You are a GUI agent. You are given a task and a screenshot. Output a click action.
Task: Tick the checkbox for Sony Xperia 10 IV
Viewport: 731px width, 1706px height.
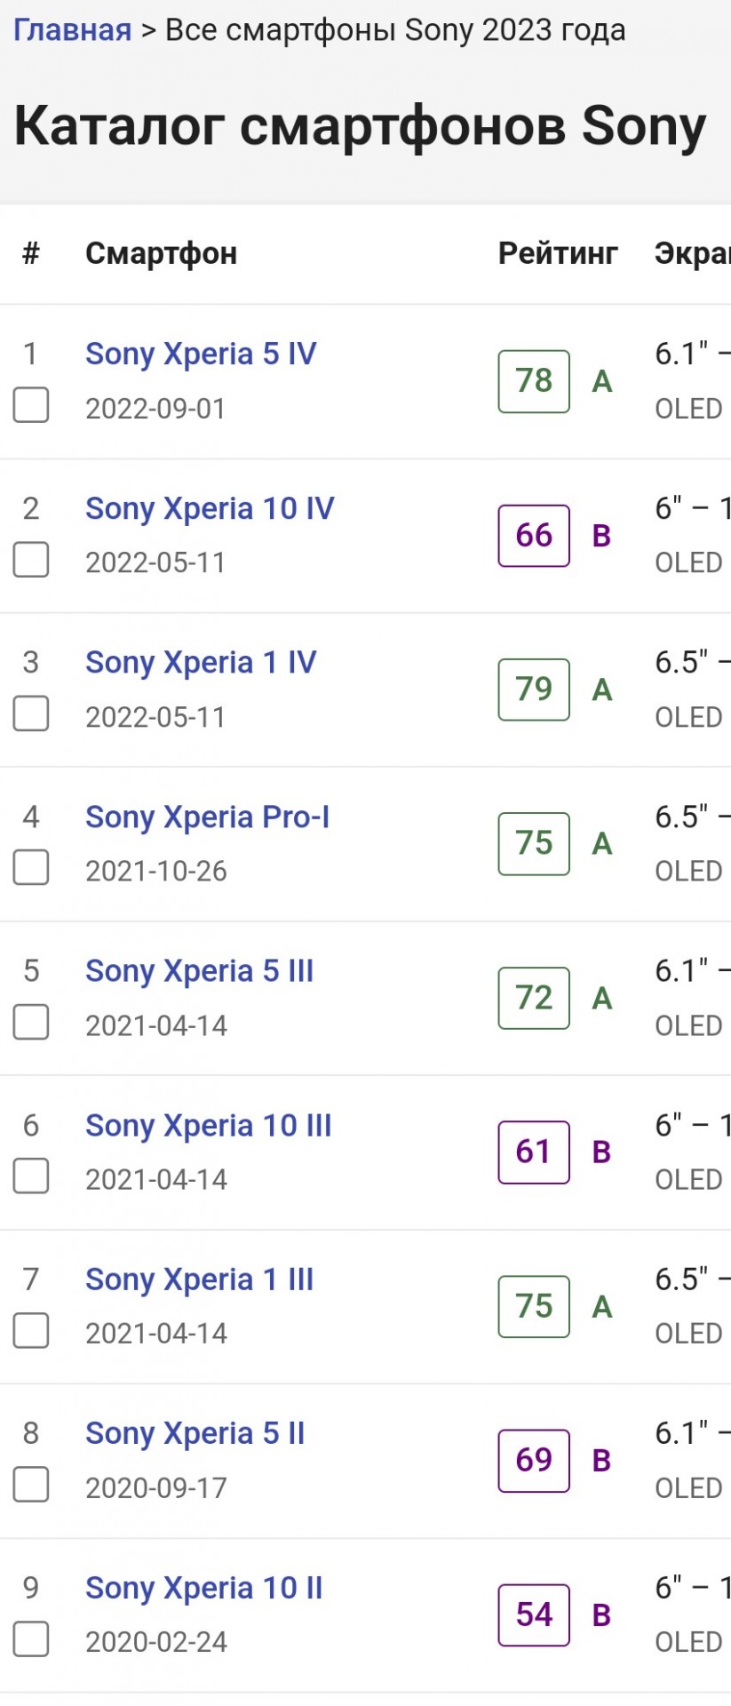click(31, 560)
